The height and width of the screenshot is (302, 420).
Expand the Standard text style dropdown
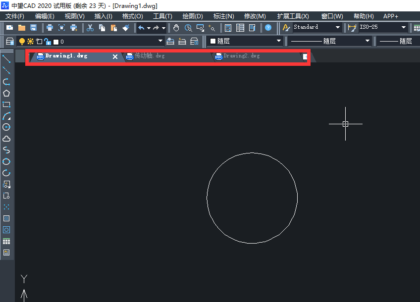[338, 28]
